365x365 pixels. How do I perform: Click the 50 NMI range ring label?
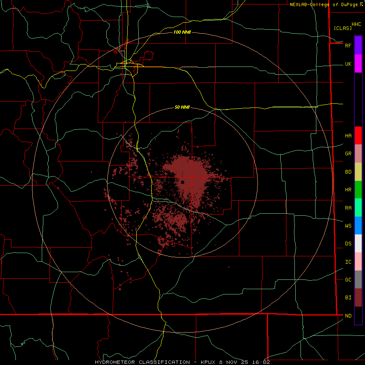[182, 107]
